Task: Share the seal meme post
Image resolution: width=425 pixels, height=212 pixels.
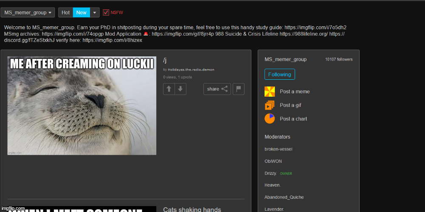Action: pyautogui.click(x=217, y=89)
